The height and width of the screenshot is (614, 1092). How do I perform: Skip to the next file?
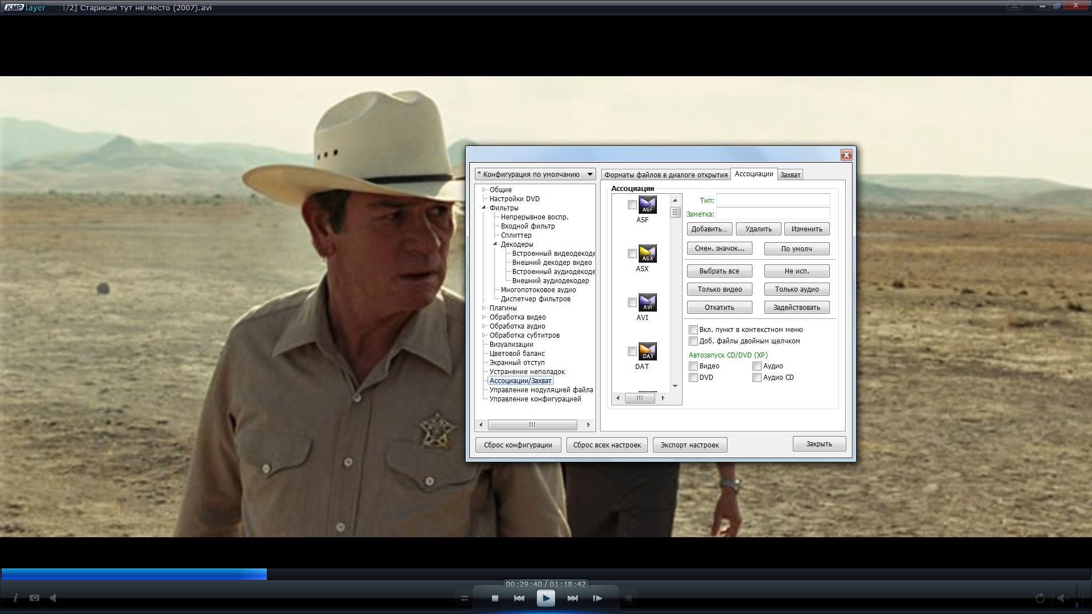[x=573, y=598]
